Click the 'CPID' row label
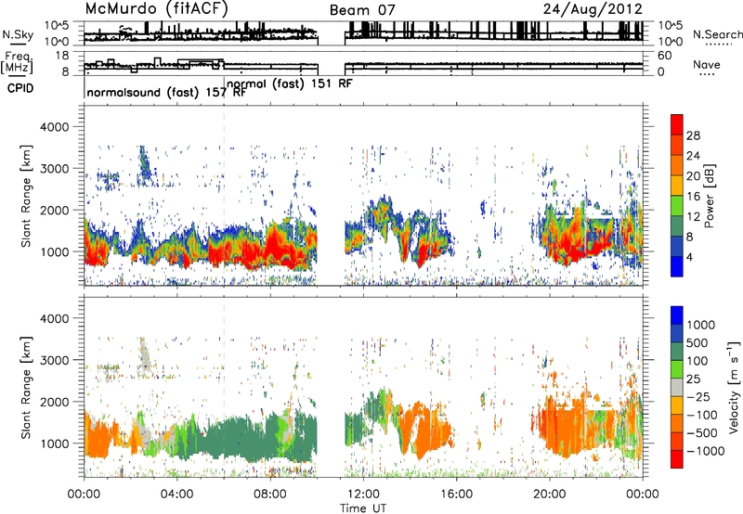The image size is (743, 514). (x=20, y=88)
